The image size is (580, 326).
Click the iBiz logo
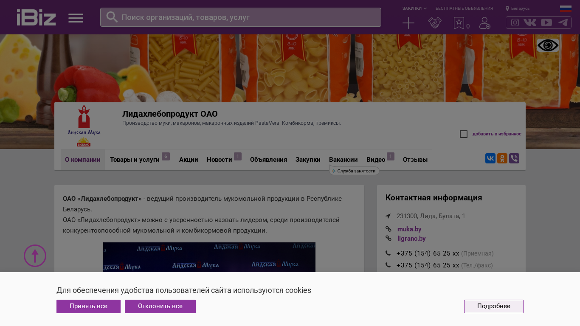36,17
